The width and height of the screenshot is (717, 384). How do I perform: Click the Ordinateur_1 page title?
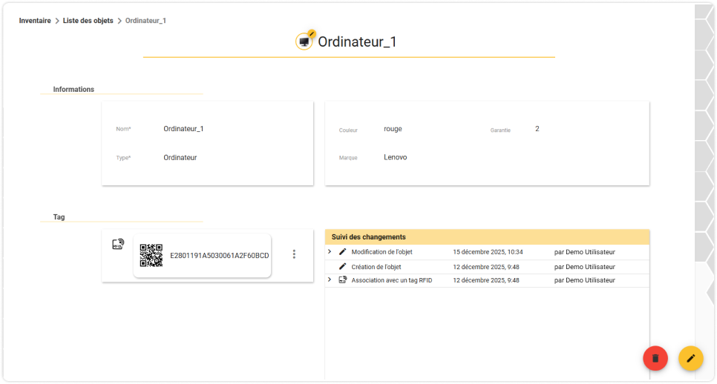pyautogui.click(x=357, y=42)
